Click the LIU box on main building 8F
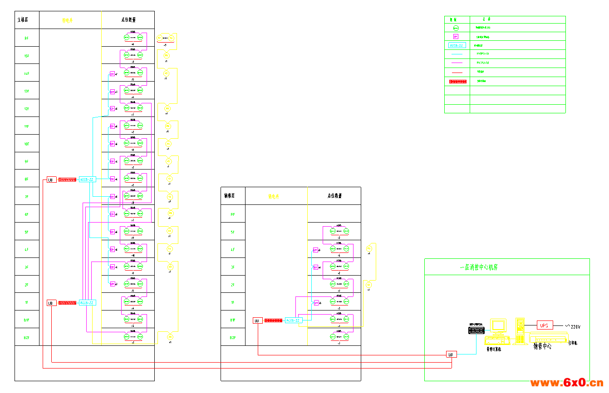Image resolution: width=609 pixels, height=393 pixels. click(x=52, y=180)
